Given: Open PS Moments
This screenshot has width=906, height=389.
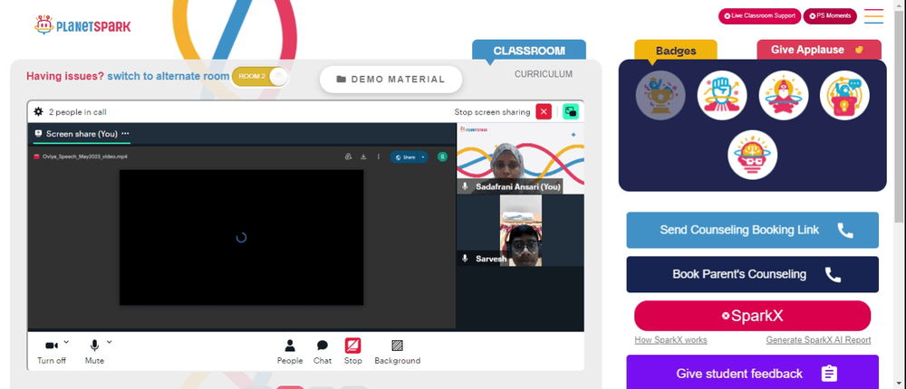Looking at the screenshot, I should coord(830,15).
